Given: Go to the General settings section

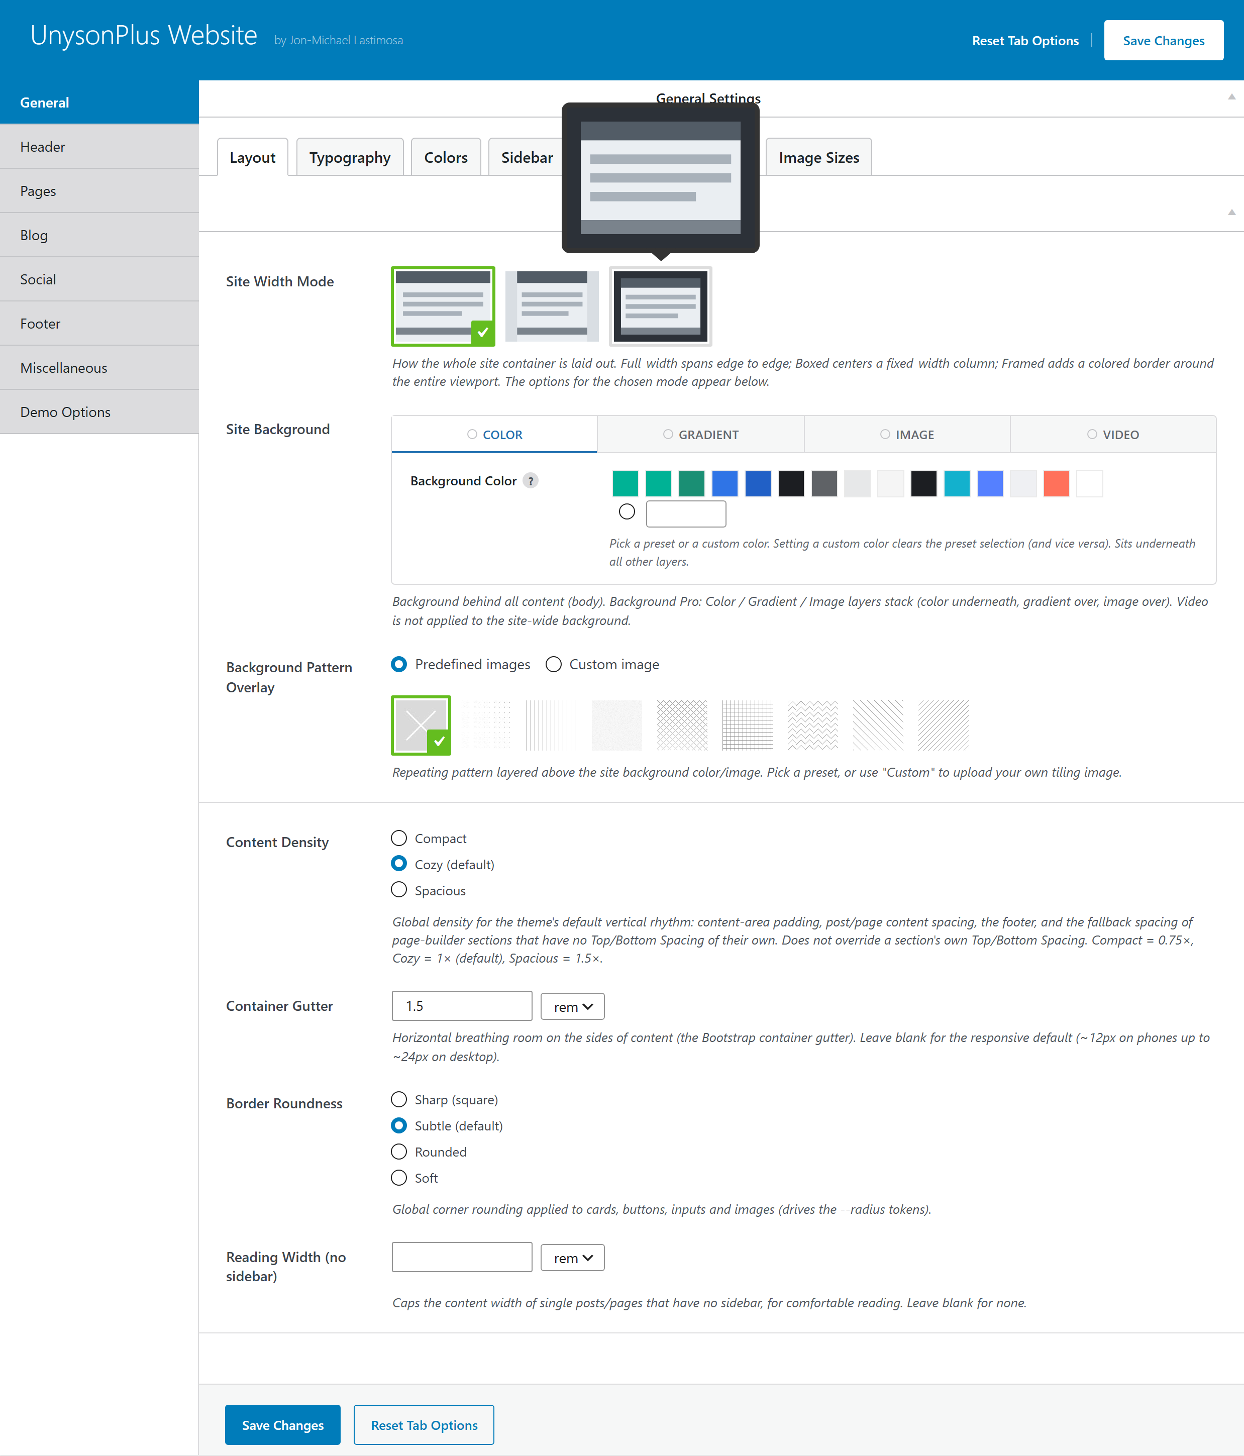Looking at the screenshot, I should coord(99,102).
